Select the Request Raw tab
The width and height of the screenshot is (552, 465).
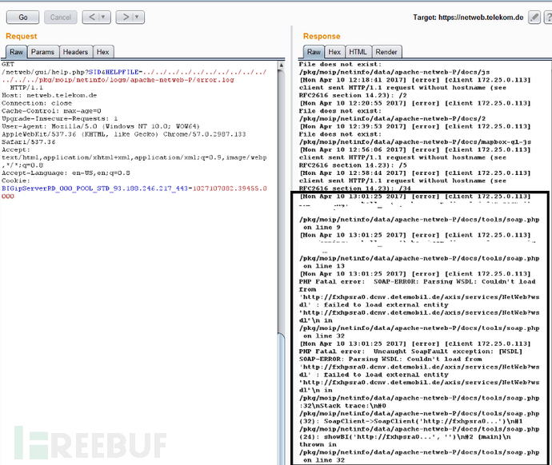[x=17, y=52]
